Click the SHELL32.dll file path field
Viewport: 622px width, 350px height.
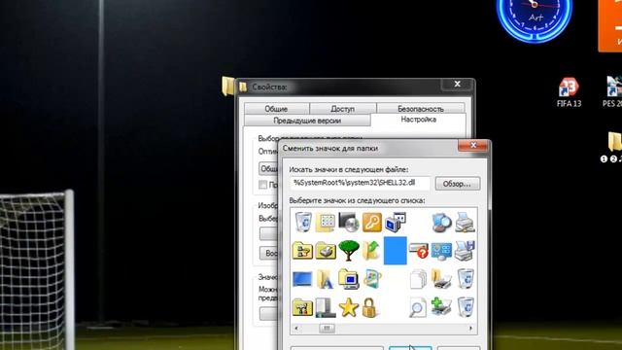click(360, 183)
